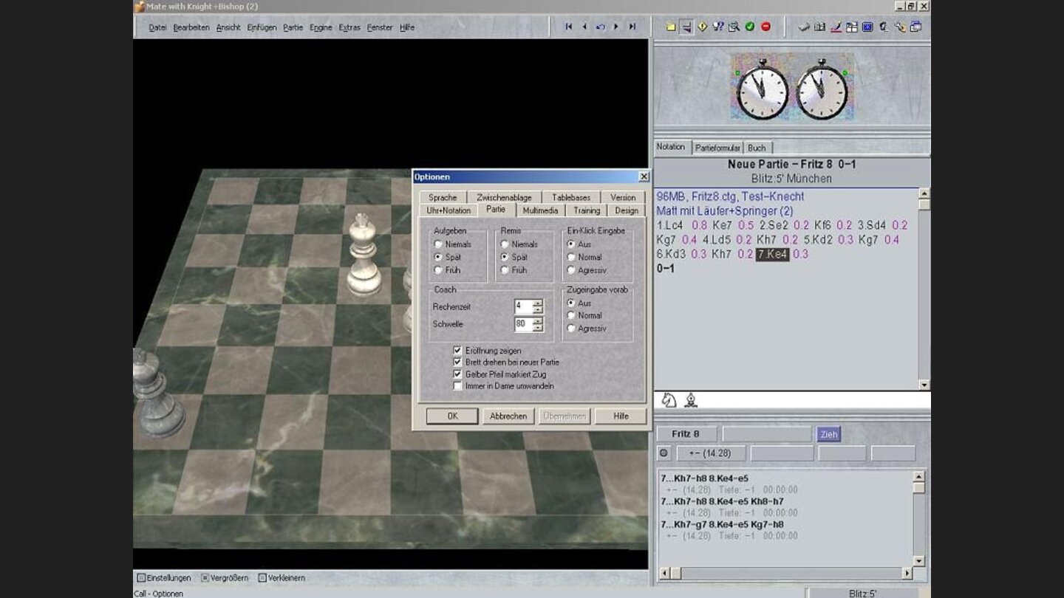Select Niemals under Aufgeben
1064x598 pixels.
pyautogui.click(x=438, y=244)
